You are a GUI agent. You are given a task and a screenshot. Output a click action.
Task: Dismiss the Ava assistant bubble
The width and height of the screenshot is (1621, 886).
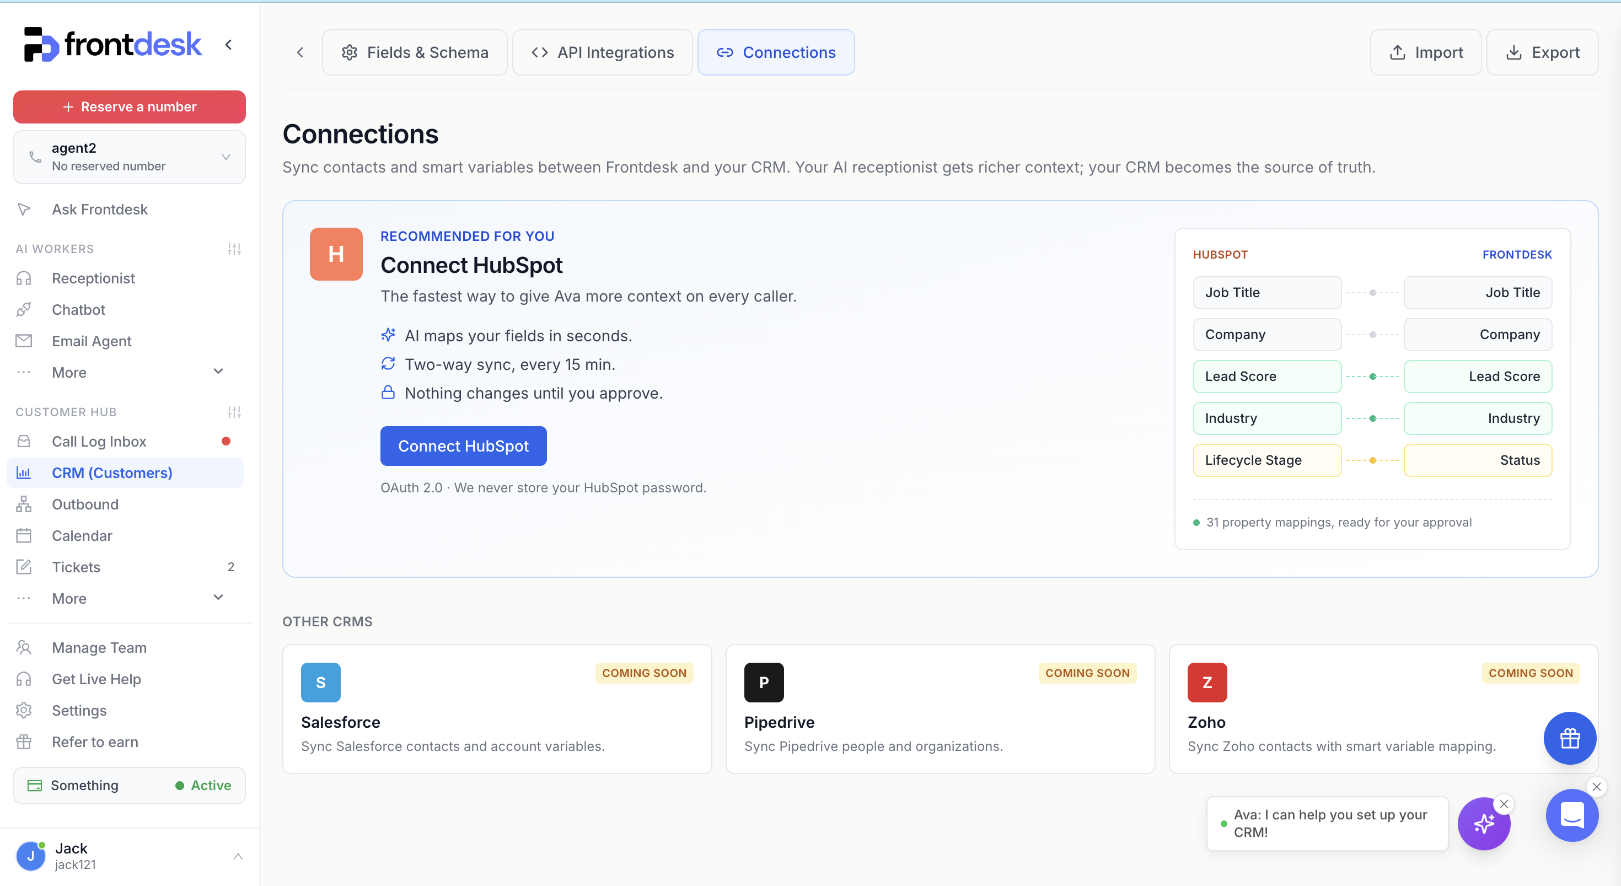click(x=1504, y=803)
